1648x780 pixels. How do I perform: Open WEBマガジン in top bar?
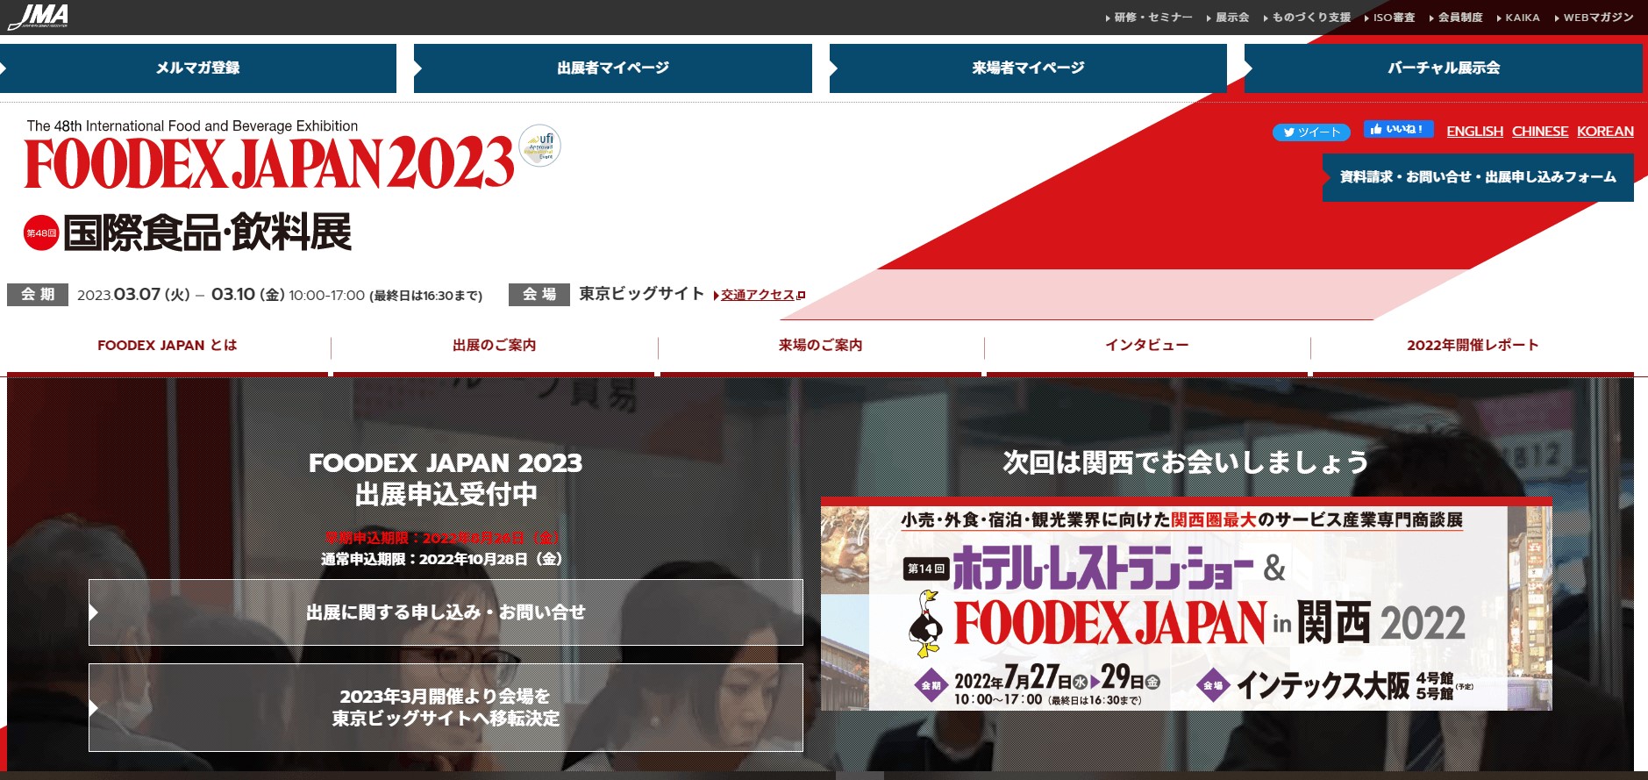click(1594, 18)
